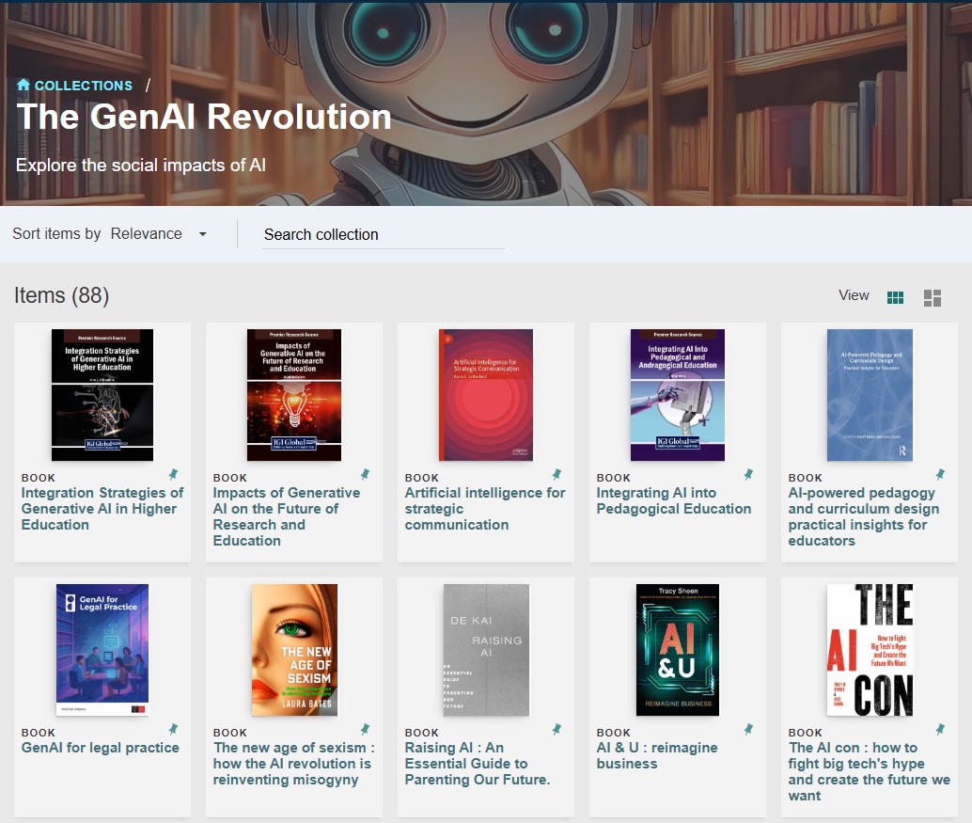This screenshot has width=972, height=823.
Task: Switch to grid view layout
Action: tap(895, 297)
